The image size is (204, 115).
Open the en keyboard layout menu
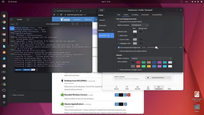click(186, 2)
